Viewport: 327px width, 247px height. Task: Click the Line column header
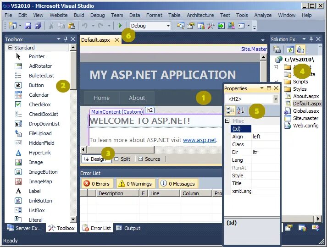(164, 193)
